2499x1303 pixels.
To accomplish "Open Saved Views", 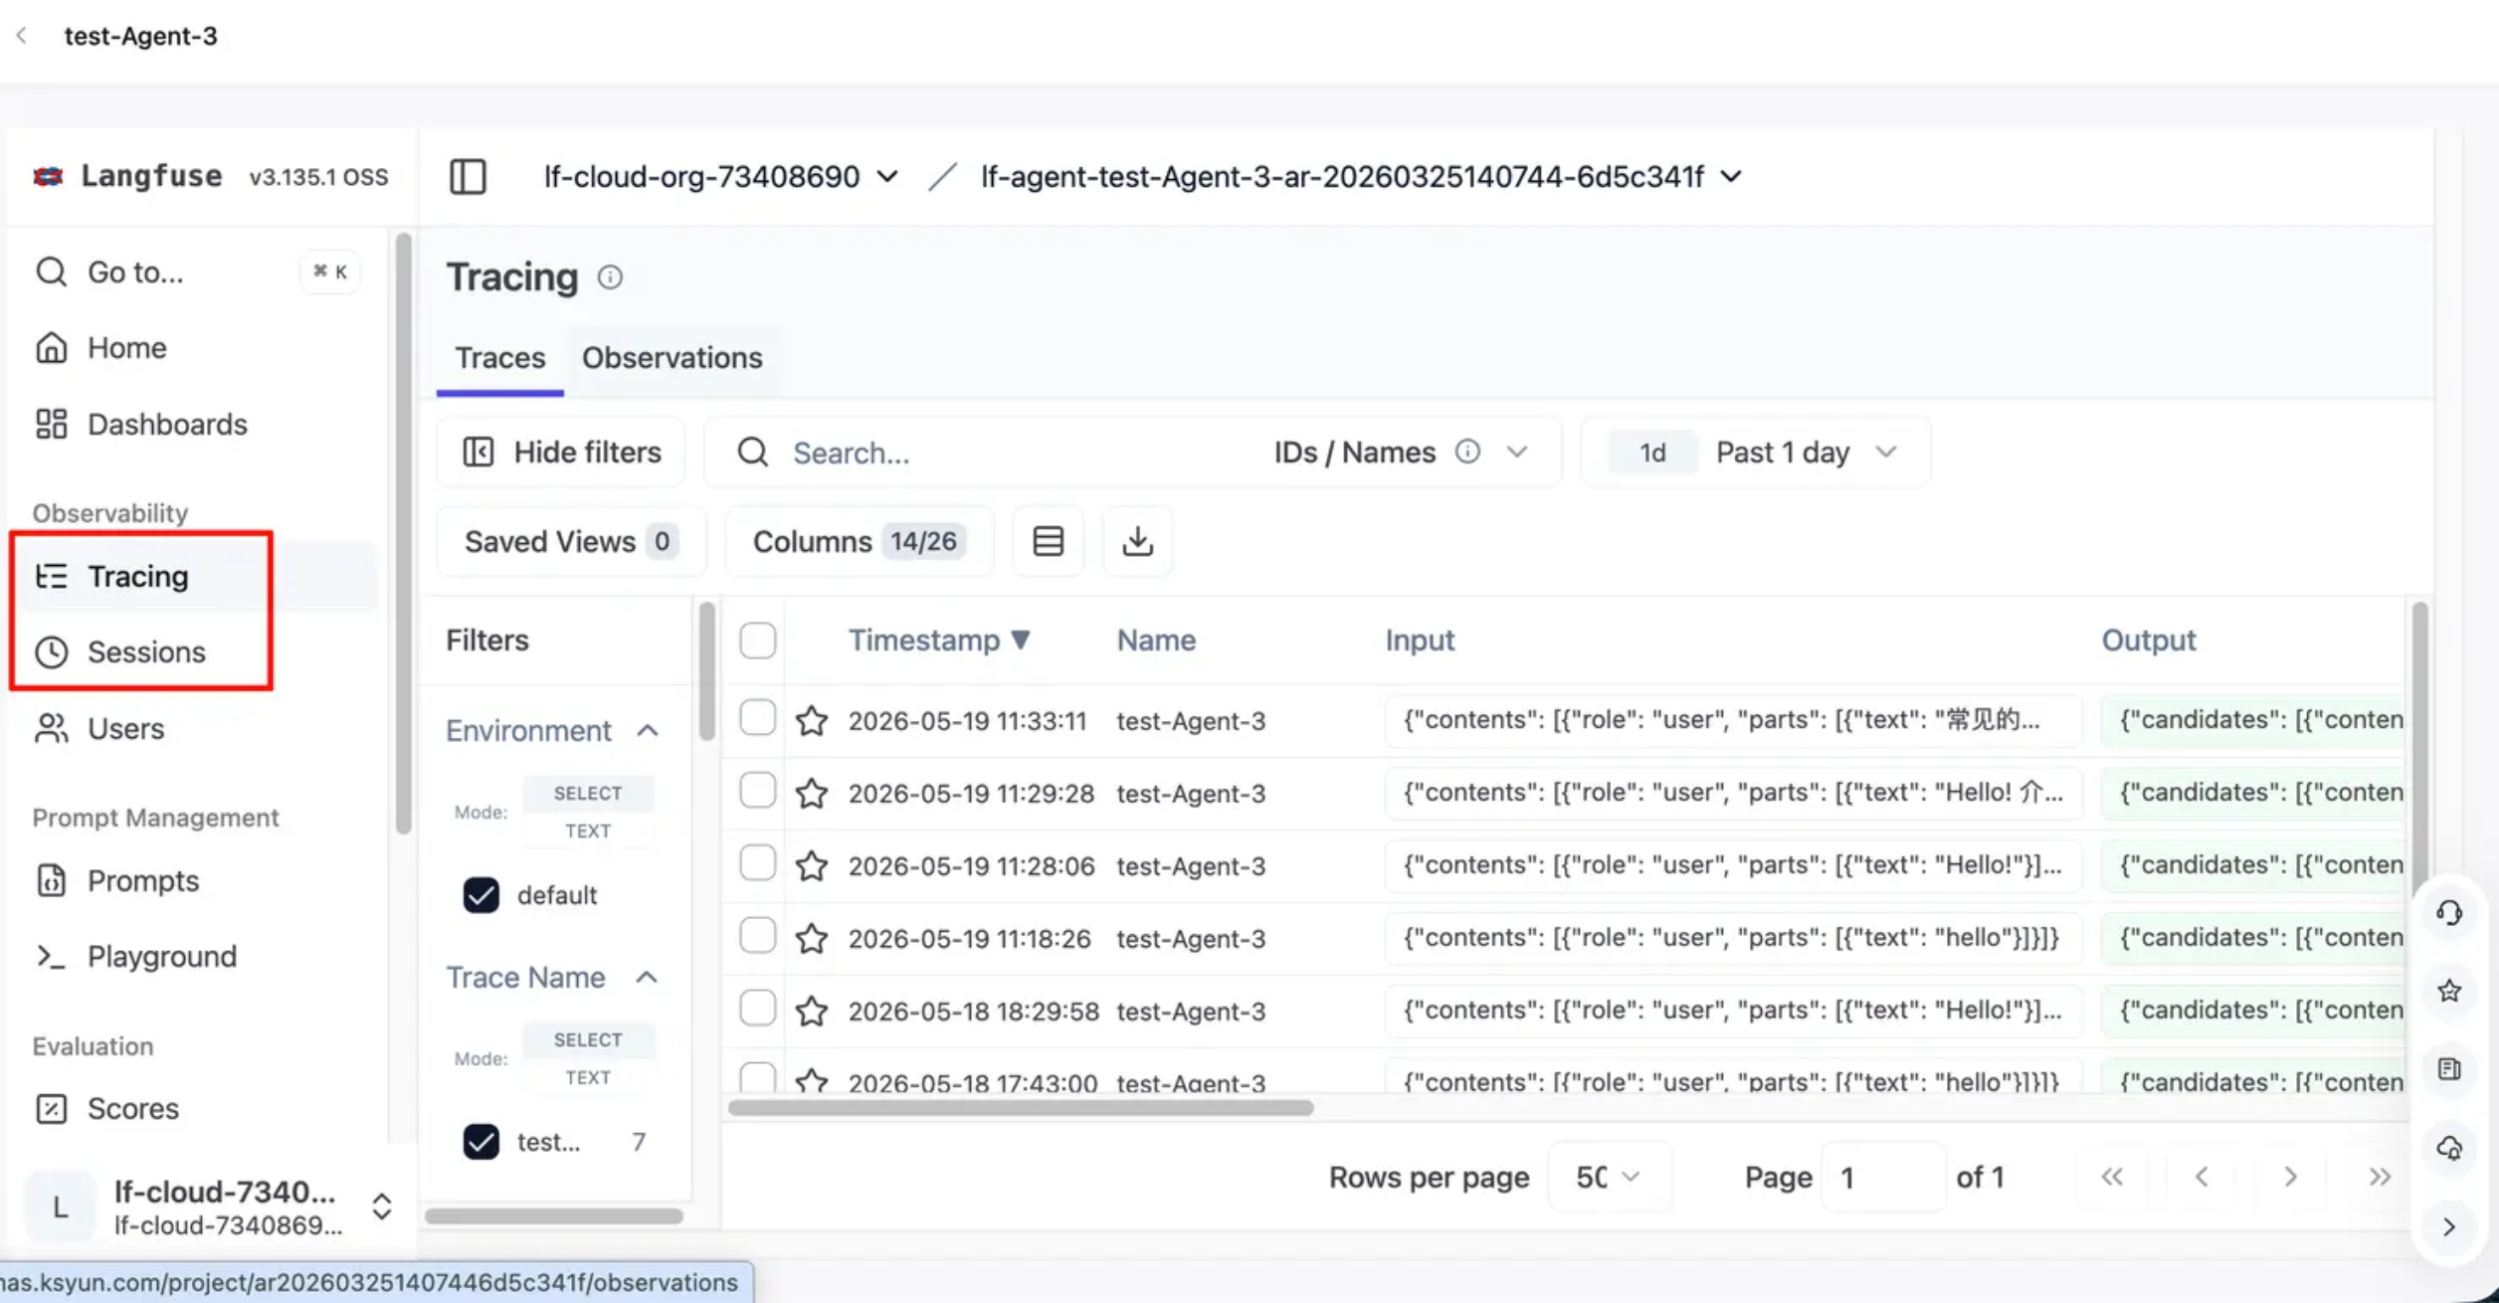I will pyautogui.click(x=571, y=541).
